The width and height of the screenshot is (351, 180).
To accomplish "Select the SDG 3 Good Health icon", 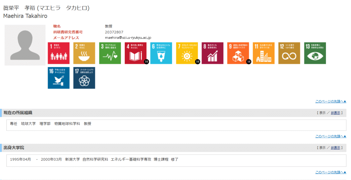I will 110,53.
